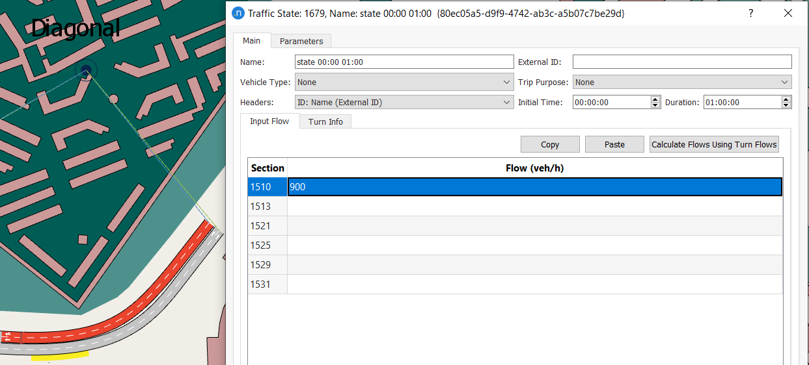
Task: Select the Input Flow tab
Action: pos(269,121)
